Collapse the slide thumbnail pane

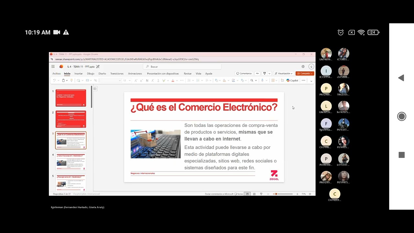coord(95,88)
